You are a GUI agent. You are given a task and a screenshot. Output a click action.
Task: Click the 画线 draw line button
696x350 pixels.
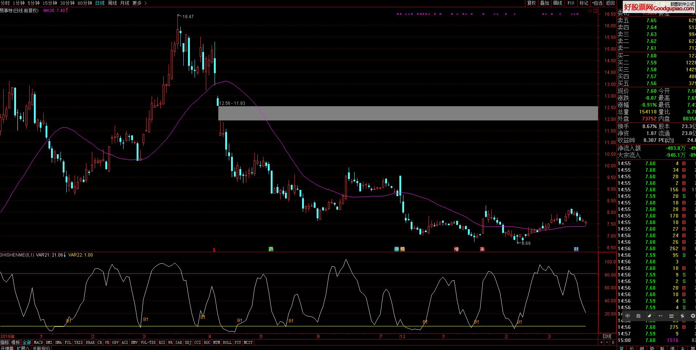coord(558,3)
